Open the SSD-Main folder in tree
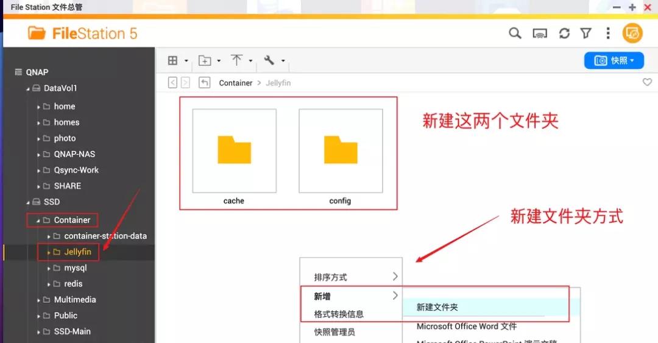This screenshot has height=343, width=658. pyautogui.click(x=72, y=331)
